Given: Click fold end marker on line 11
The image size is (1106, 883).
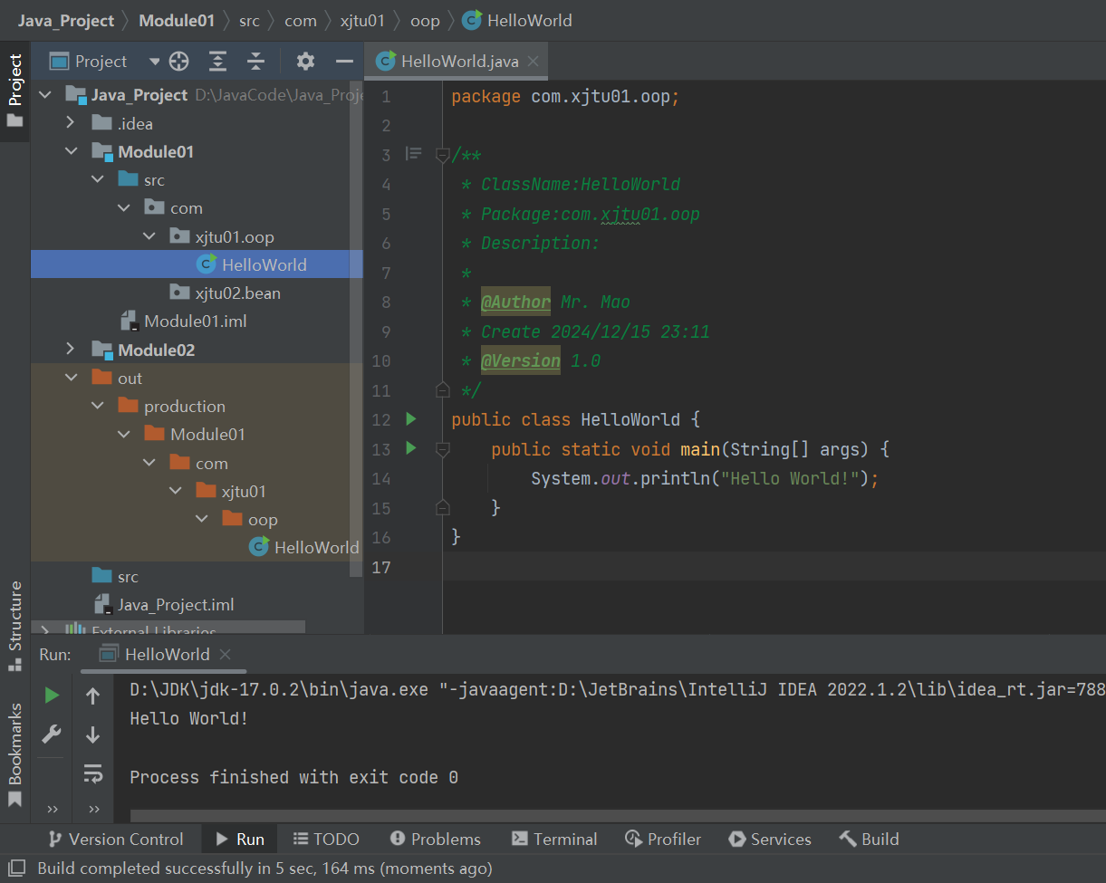Looking at the screenshot, I should click(x=442, y=390).
